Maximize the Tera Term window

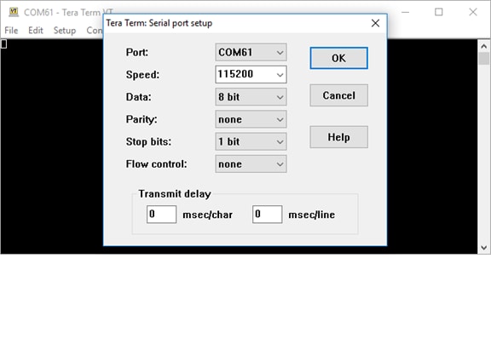click(439, 12)
